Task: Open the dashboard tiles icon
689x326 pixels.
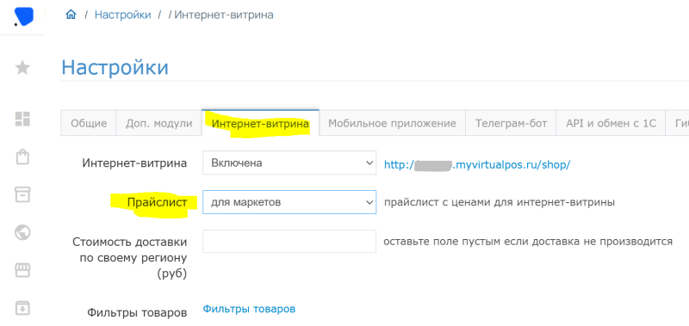Action: coord(22,119)
